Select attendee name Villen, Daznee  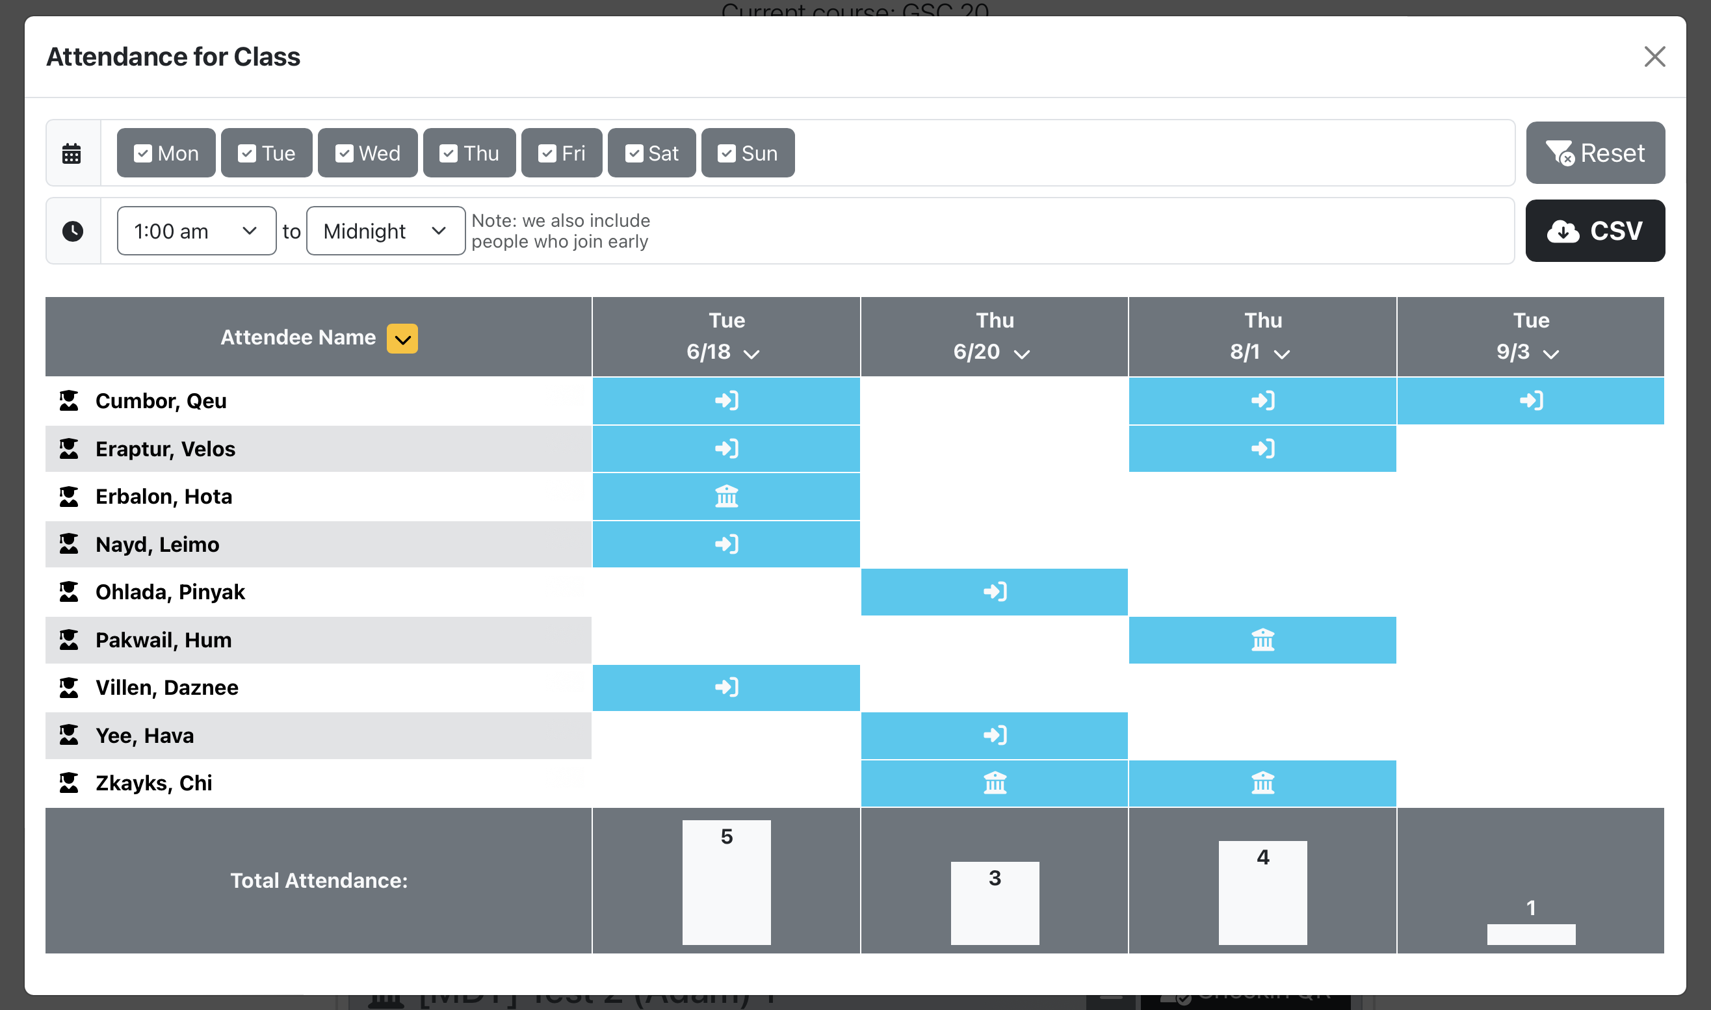pos(166,688)
